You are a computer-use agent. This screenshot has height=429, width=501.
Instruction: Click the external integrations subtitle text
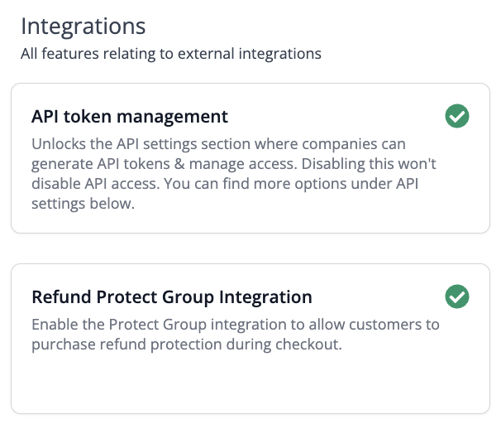coord(170,54)
